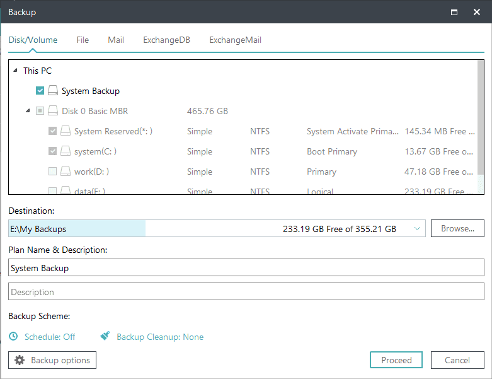Click the work(D:) partition icon
Image resolution: width=492 pixels, height=379 pixels.
66,172
